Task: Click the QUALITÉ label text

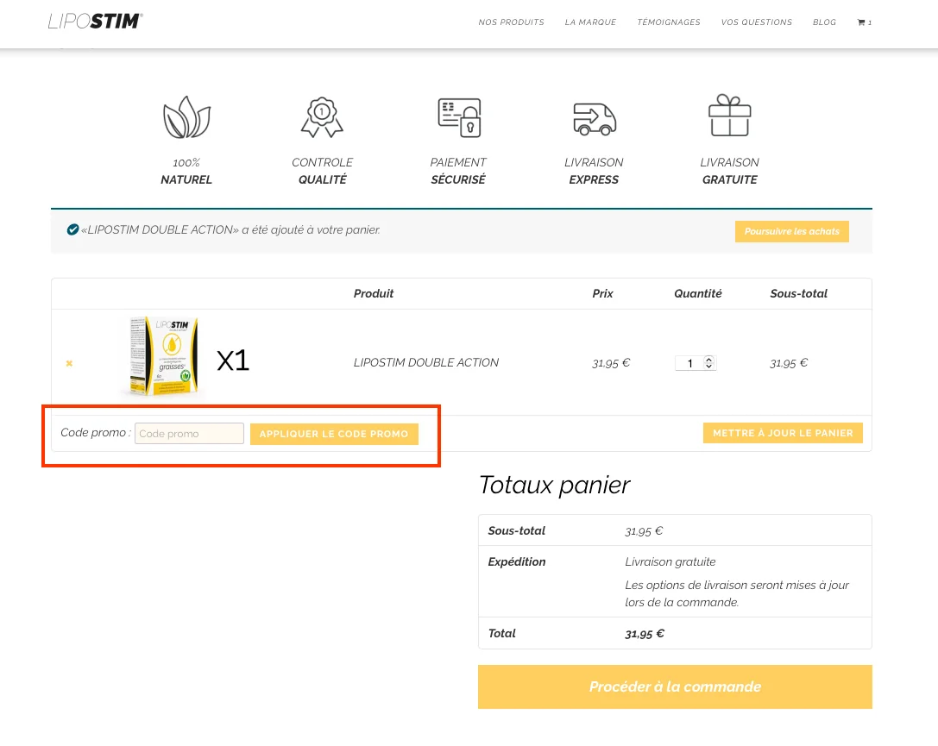Action: pyautogui.click(x=323, y=179)
